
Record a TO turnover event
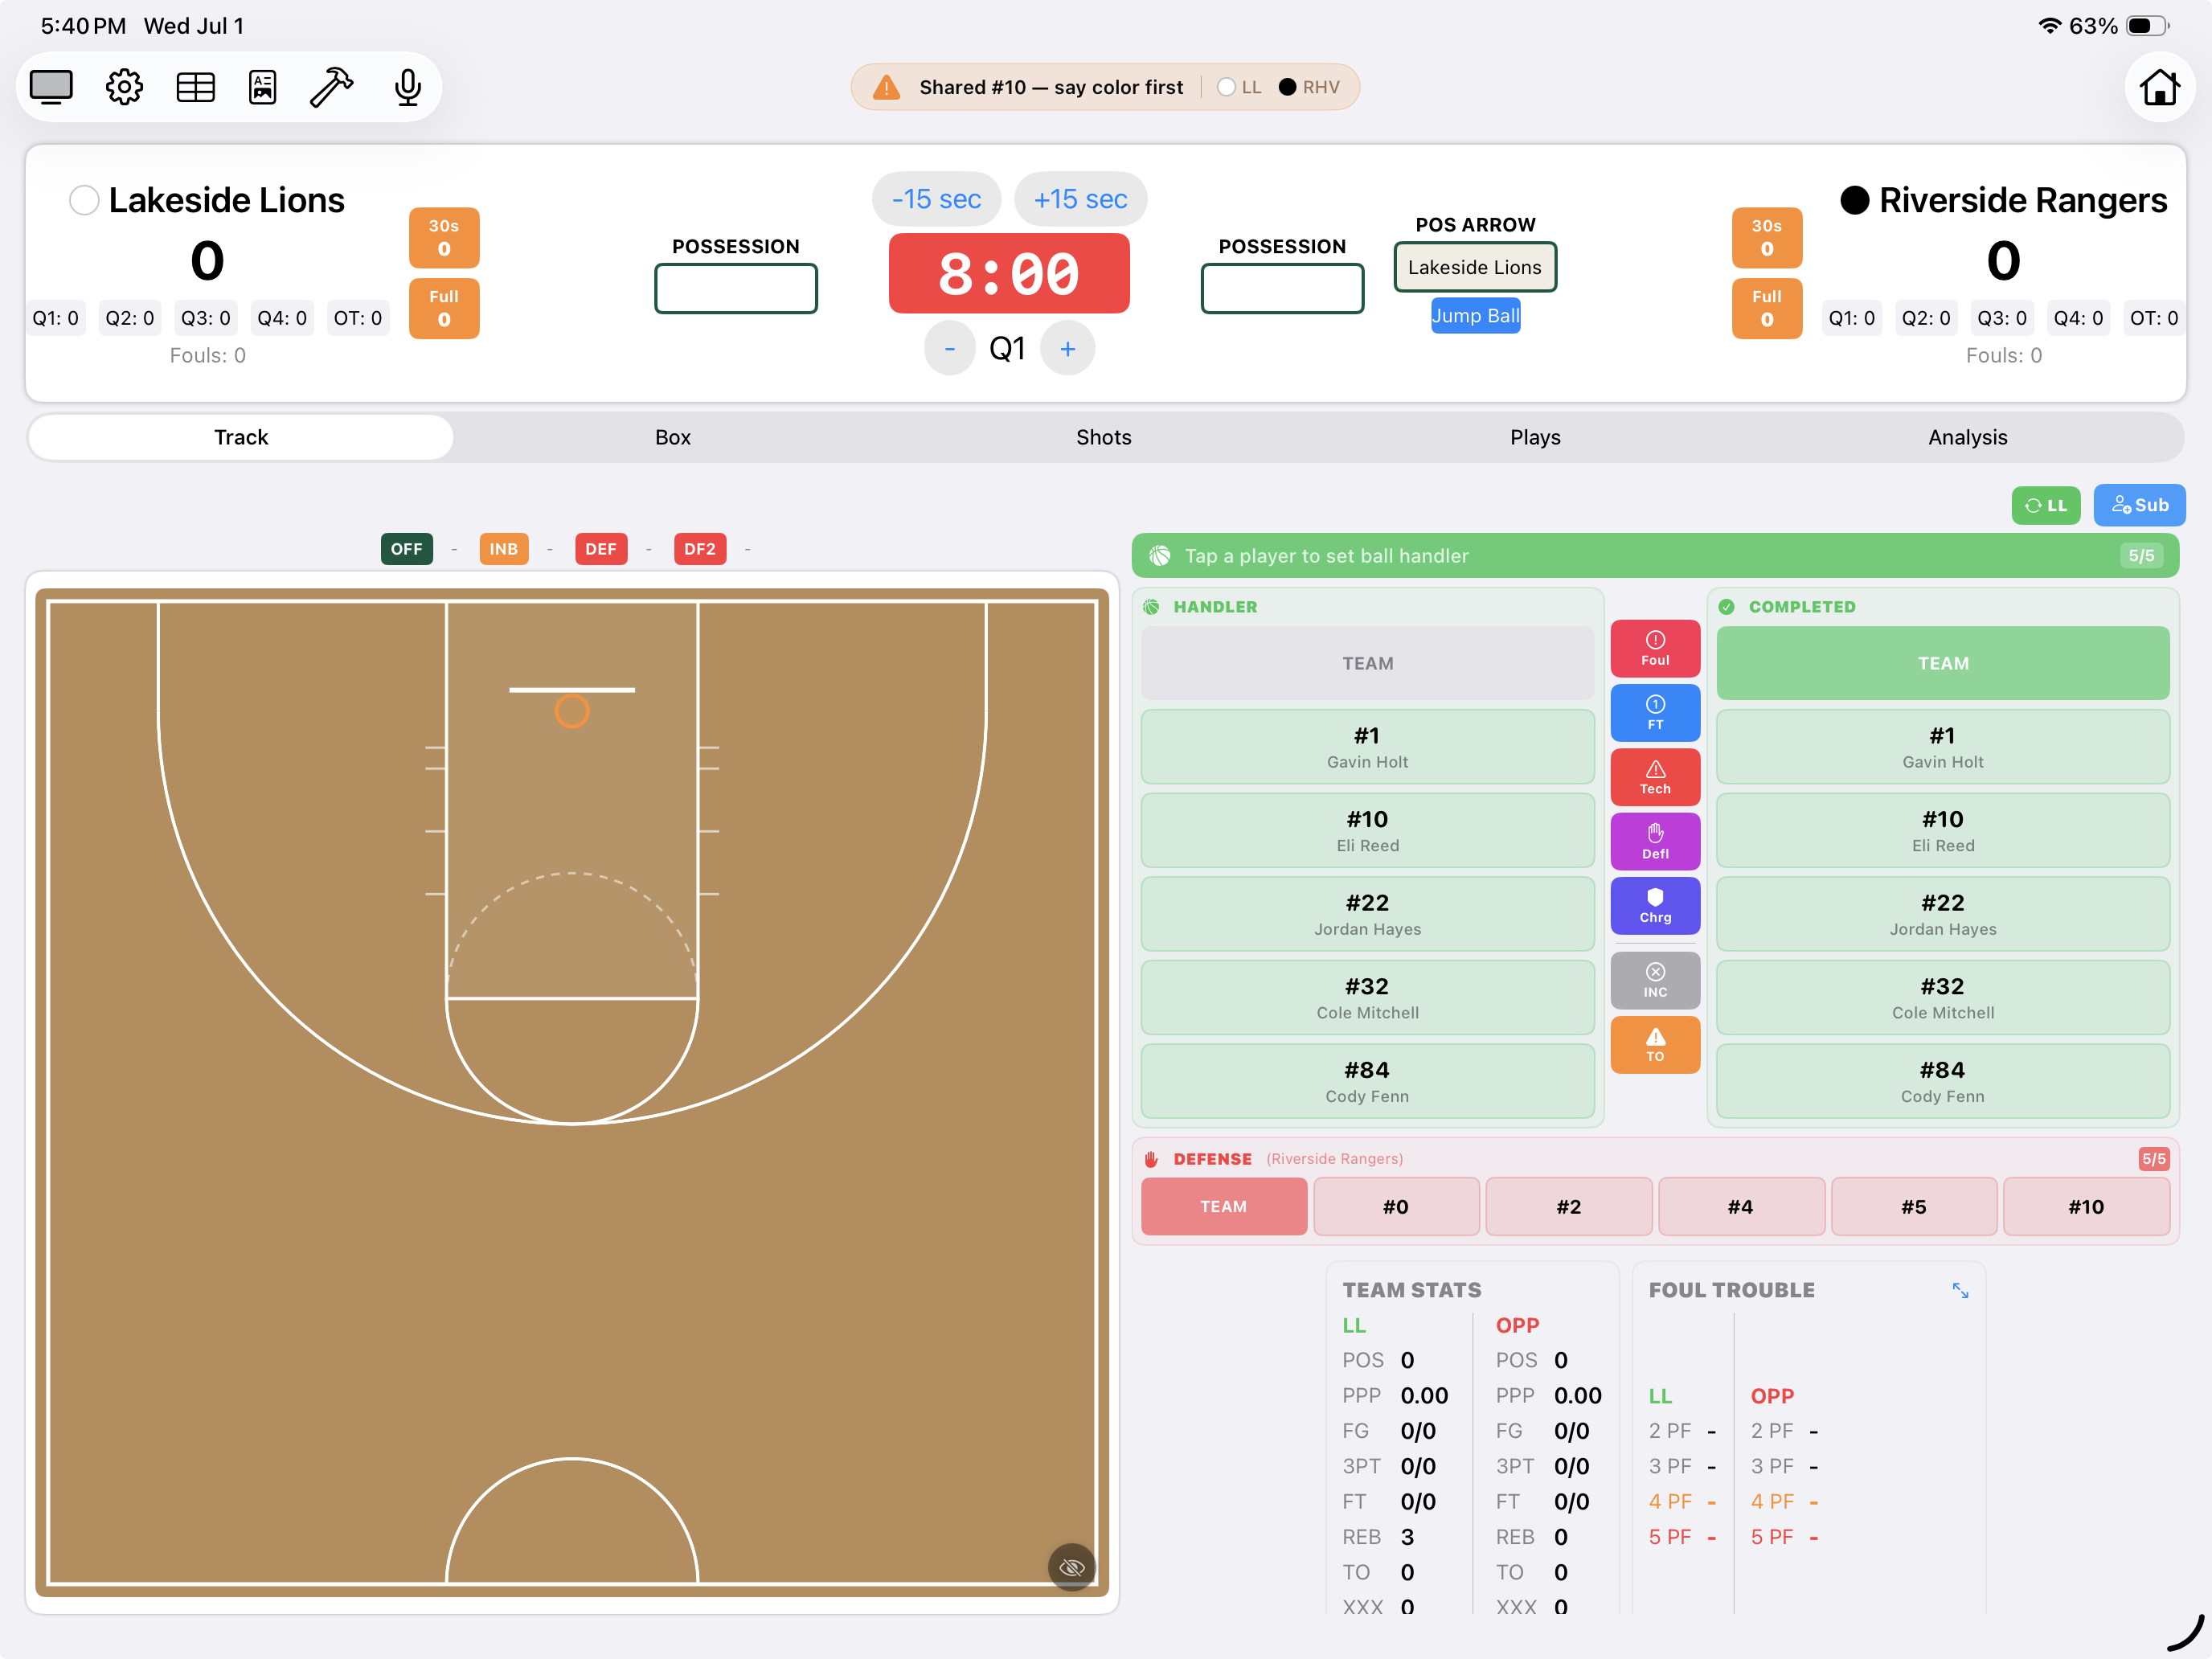1655,1045
